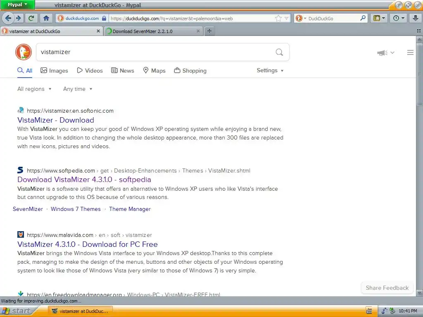Click the page scroll-down arrow
Viewport: 423px width, 317px height.
[420, 293]
